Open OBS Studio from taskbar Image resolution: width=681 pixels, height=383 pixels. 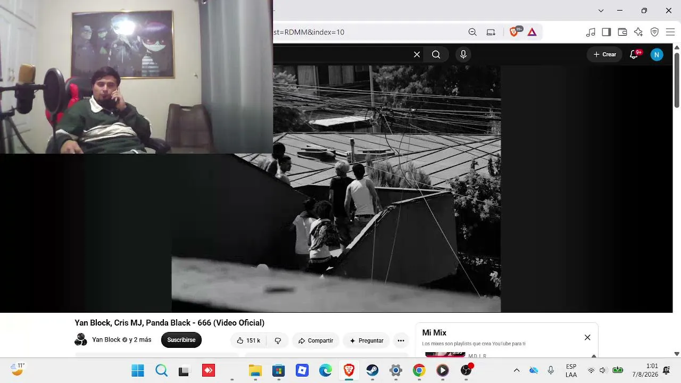(x=466, y=370)
